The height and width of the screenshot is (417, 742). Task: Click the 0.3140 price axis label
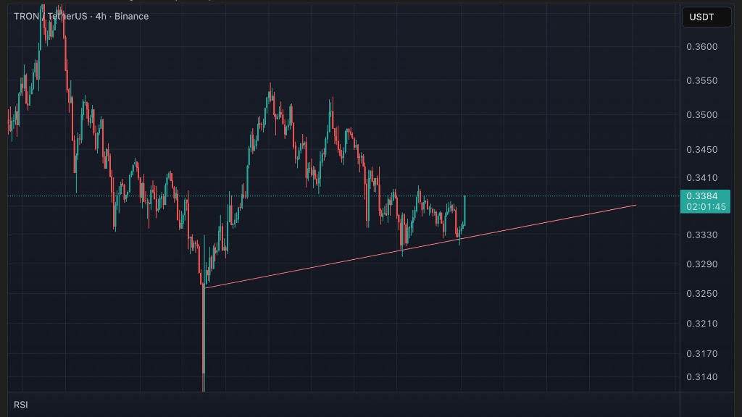[701, 376]
